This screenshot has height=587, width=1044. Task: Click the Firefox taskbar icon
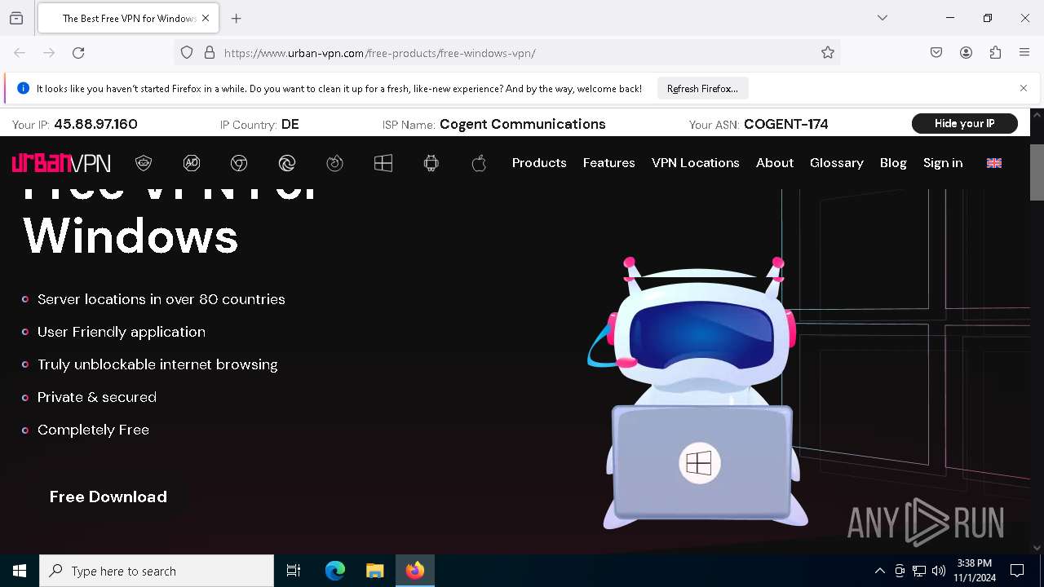click(415, 571)
